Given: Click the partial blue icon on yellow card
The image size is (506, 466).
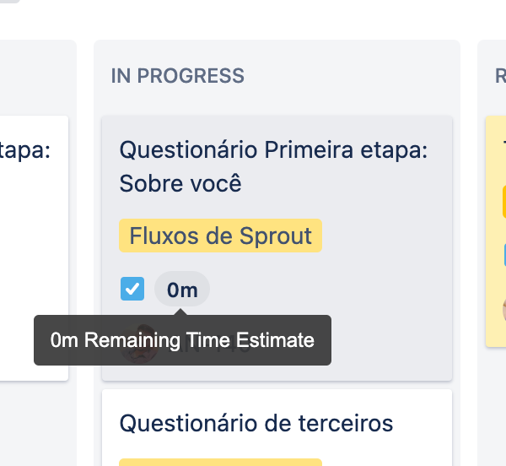Looking at the screenshot, I should (x=504, y=255).
